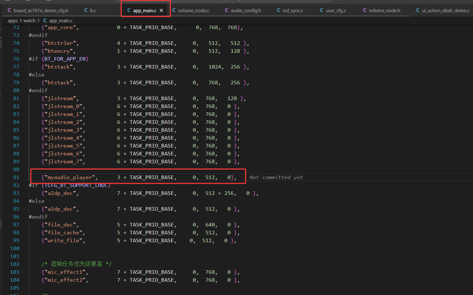Click the #if (BT_FOR_APP_EN) directive
The width and height of the screenshot is (473, 295).
[58, 59]
